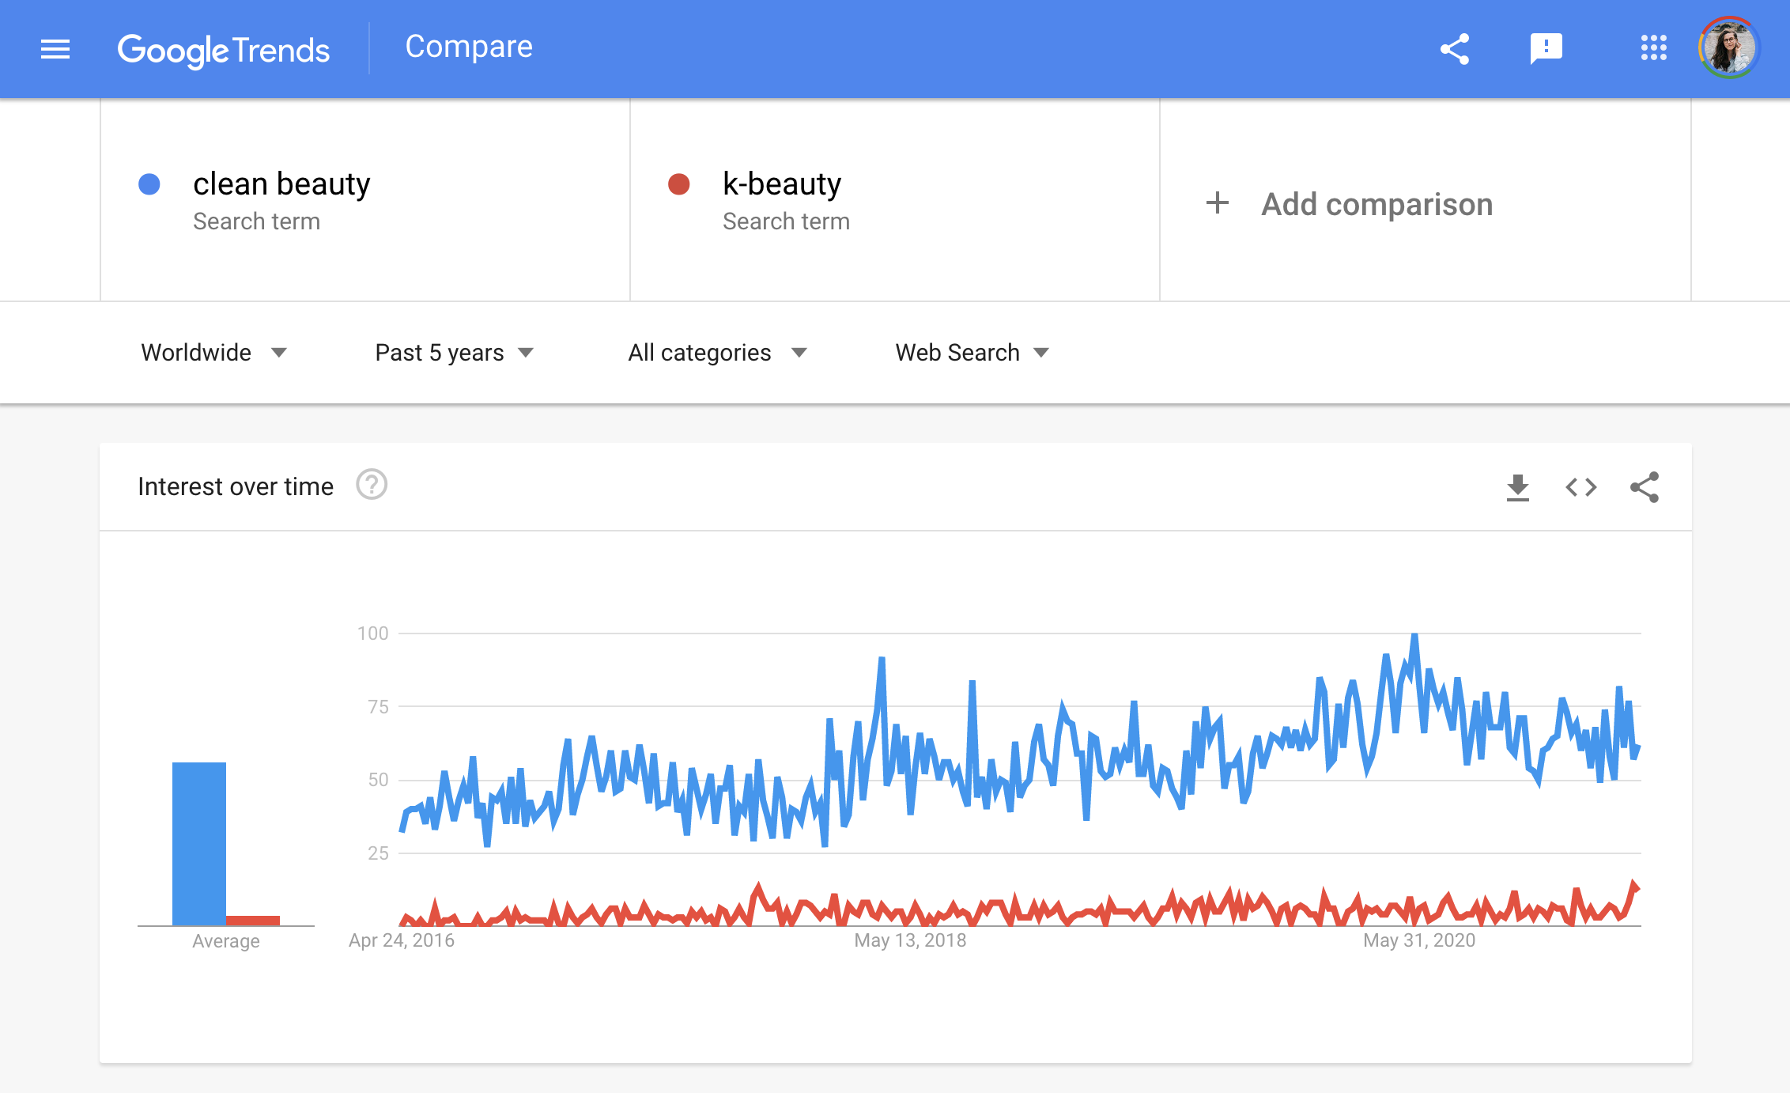This screenshot has width=1790, height=1093.
Task: Share the Interest over time chart
Action: tap(1645, 487)
